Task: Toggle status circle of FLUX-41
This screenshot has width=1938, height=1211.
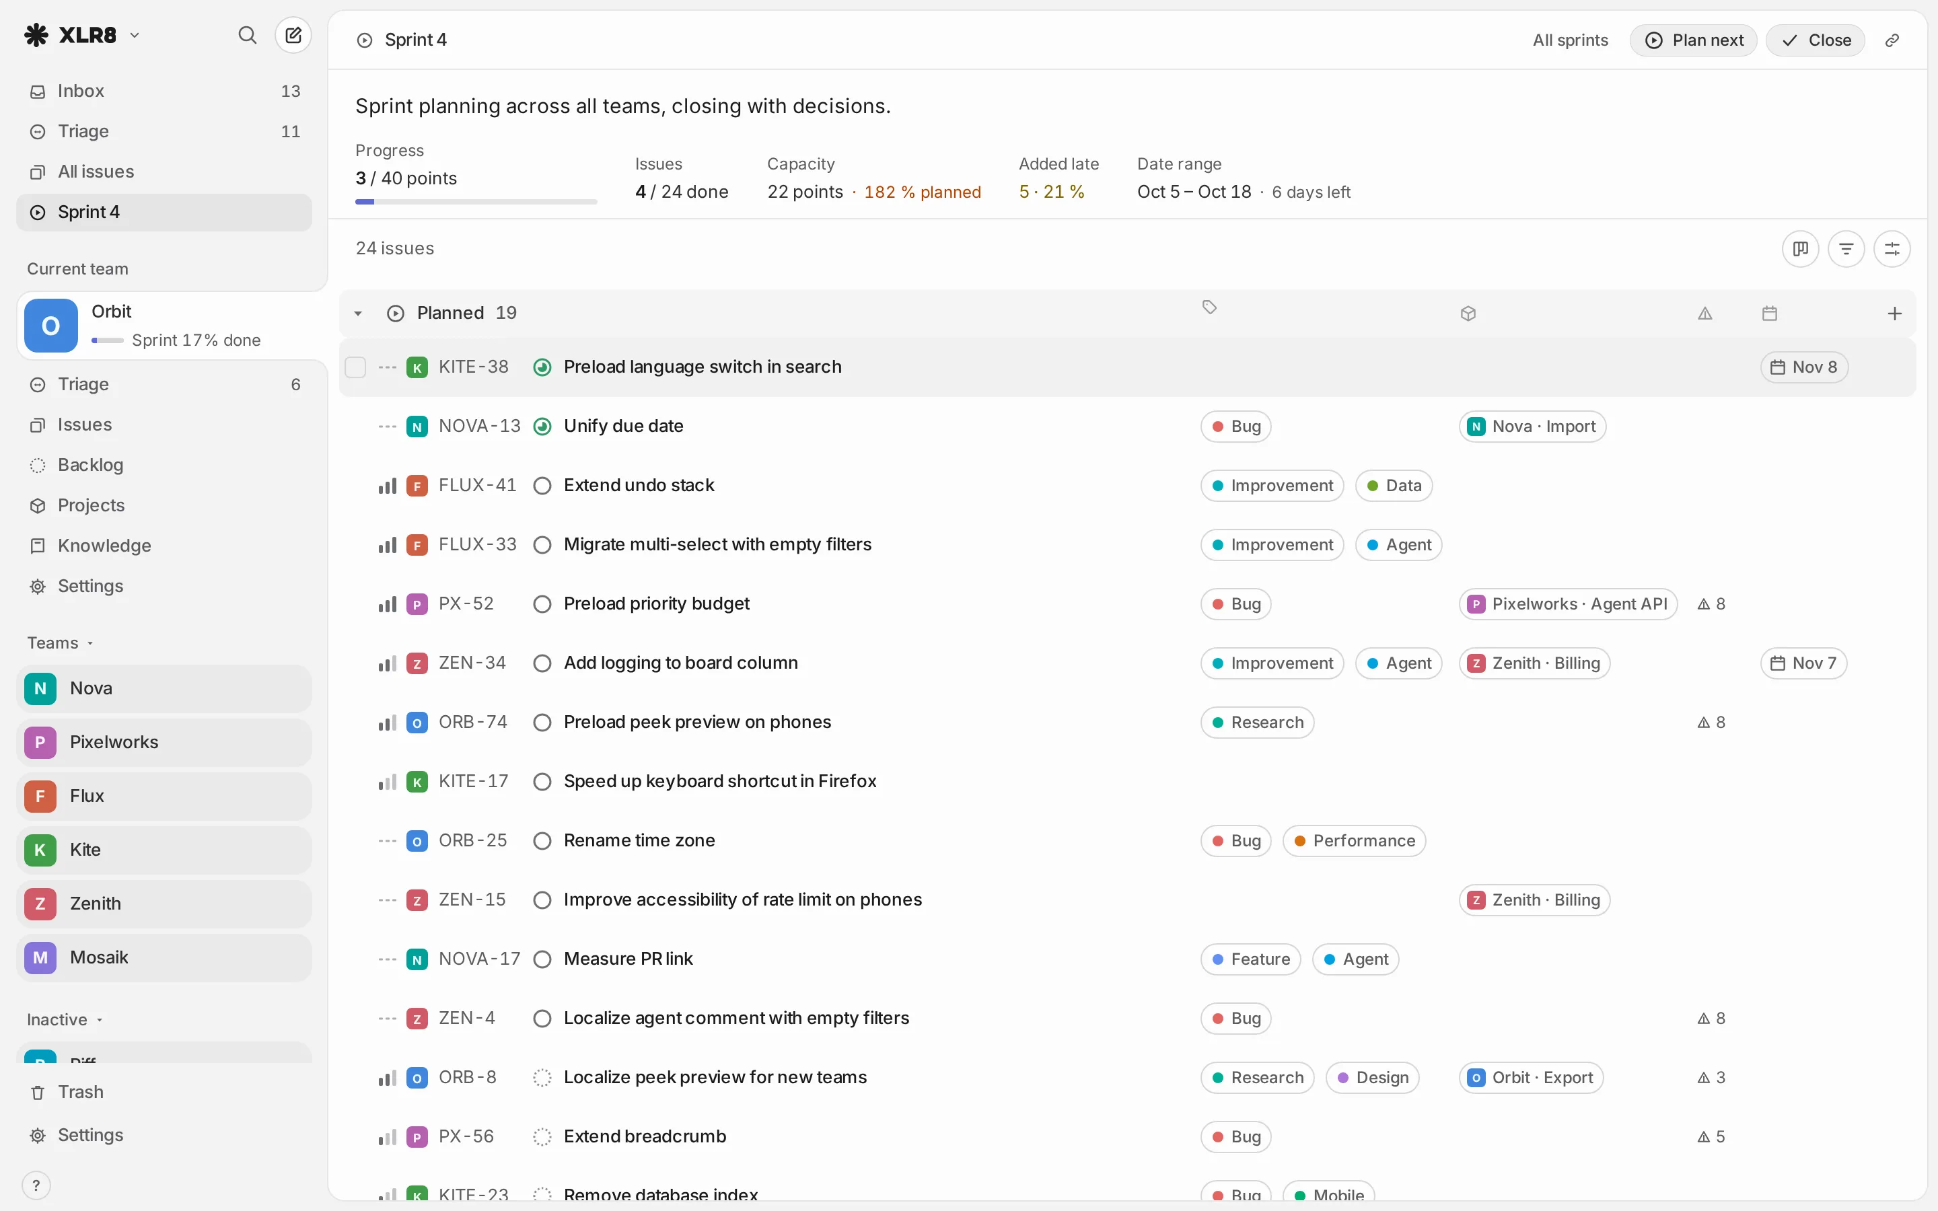Action: 542,485
